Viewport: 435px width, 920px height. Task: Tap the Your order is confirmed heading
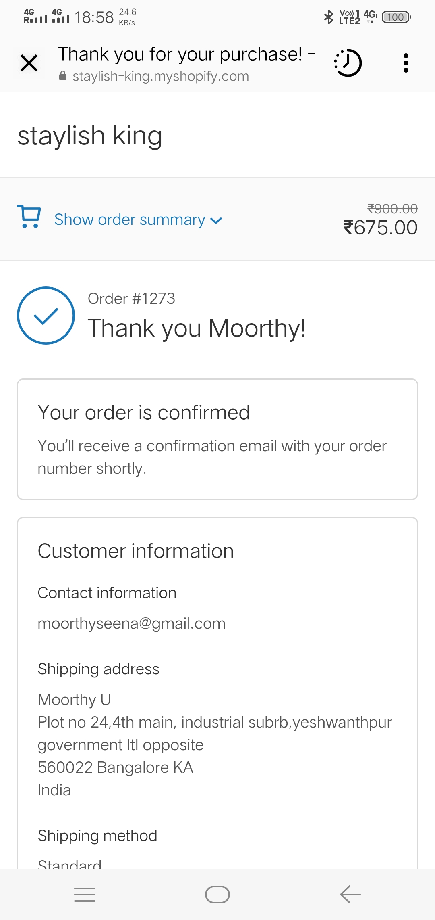pos(144,412)
